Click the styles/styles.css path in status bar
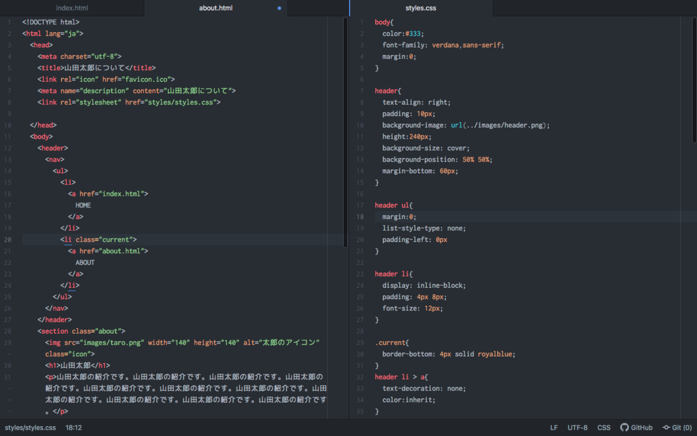The height and width of the screenshot is (436, 697). click(30, 427)
